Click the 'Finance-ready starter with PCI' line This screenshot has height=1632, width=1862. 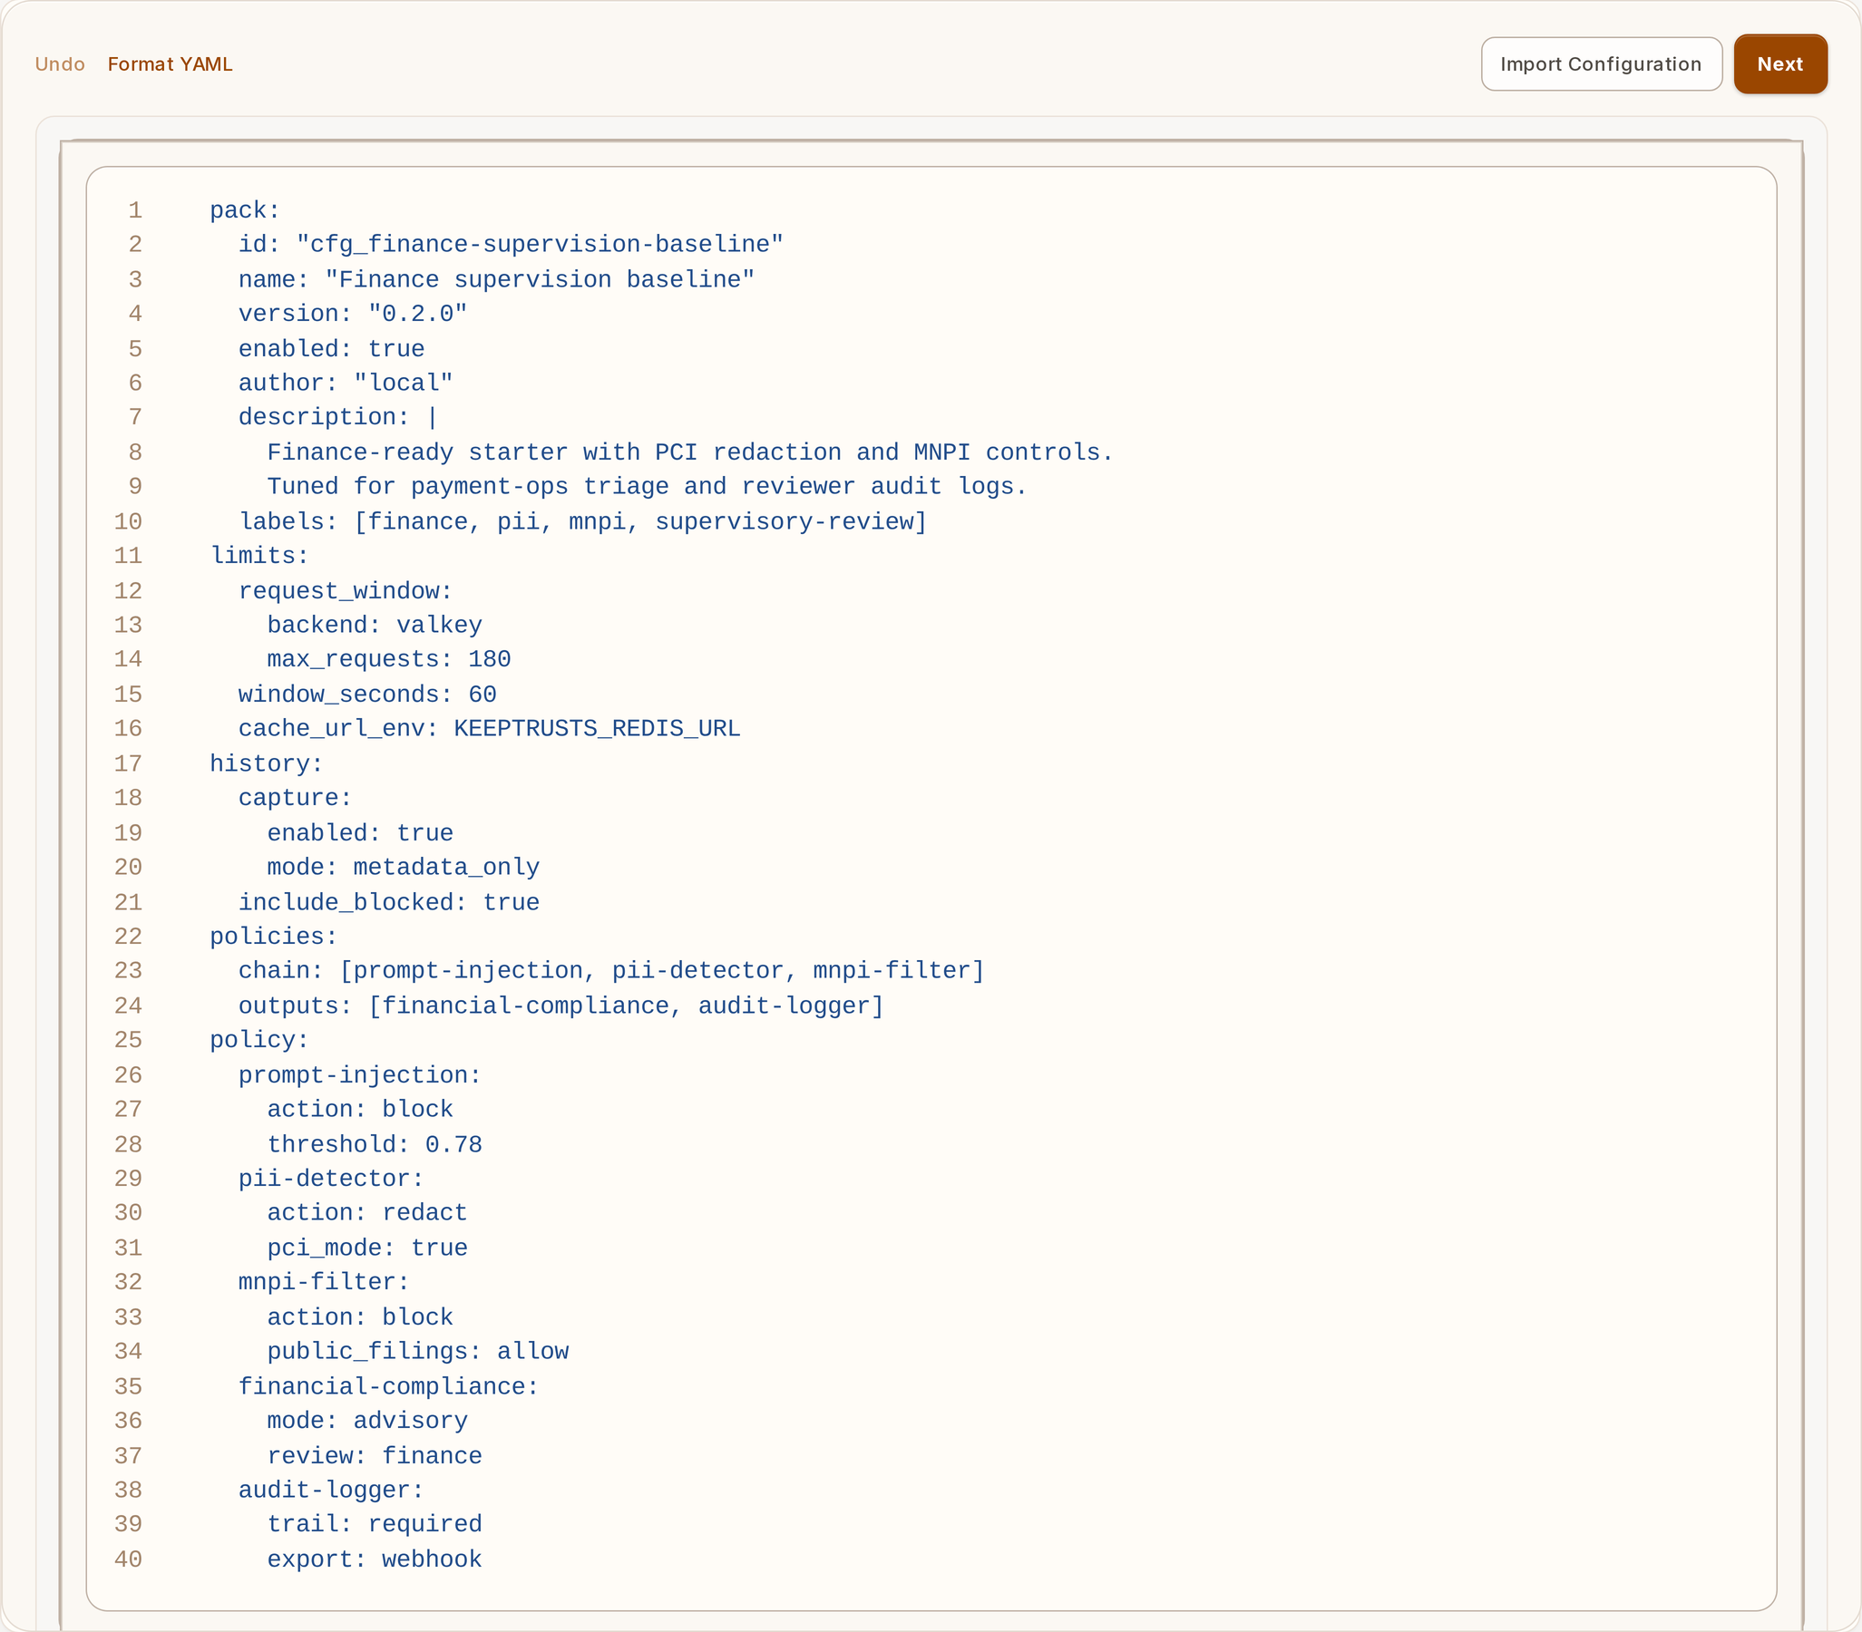(689, 452)
